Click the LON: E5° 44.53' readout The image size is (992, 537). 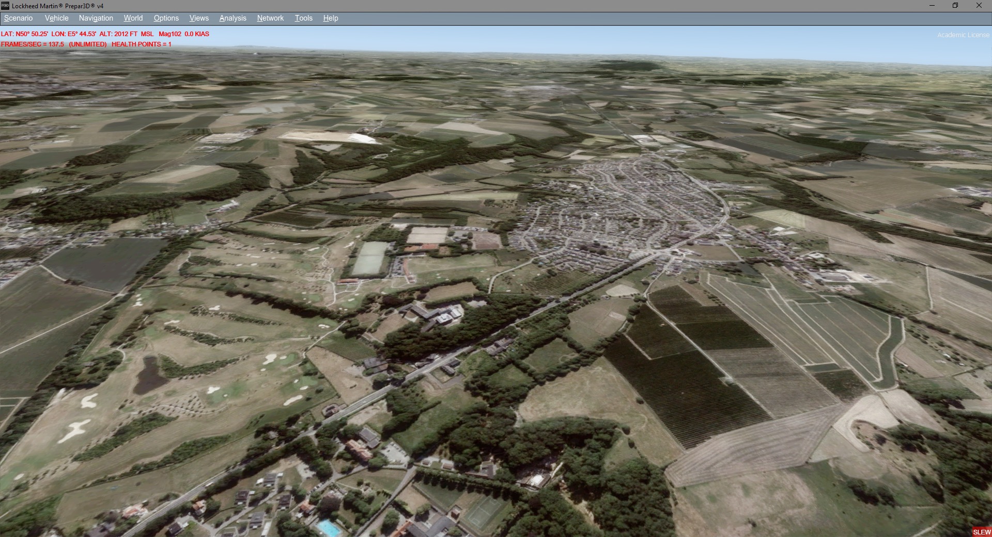(73, 34)
